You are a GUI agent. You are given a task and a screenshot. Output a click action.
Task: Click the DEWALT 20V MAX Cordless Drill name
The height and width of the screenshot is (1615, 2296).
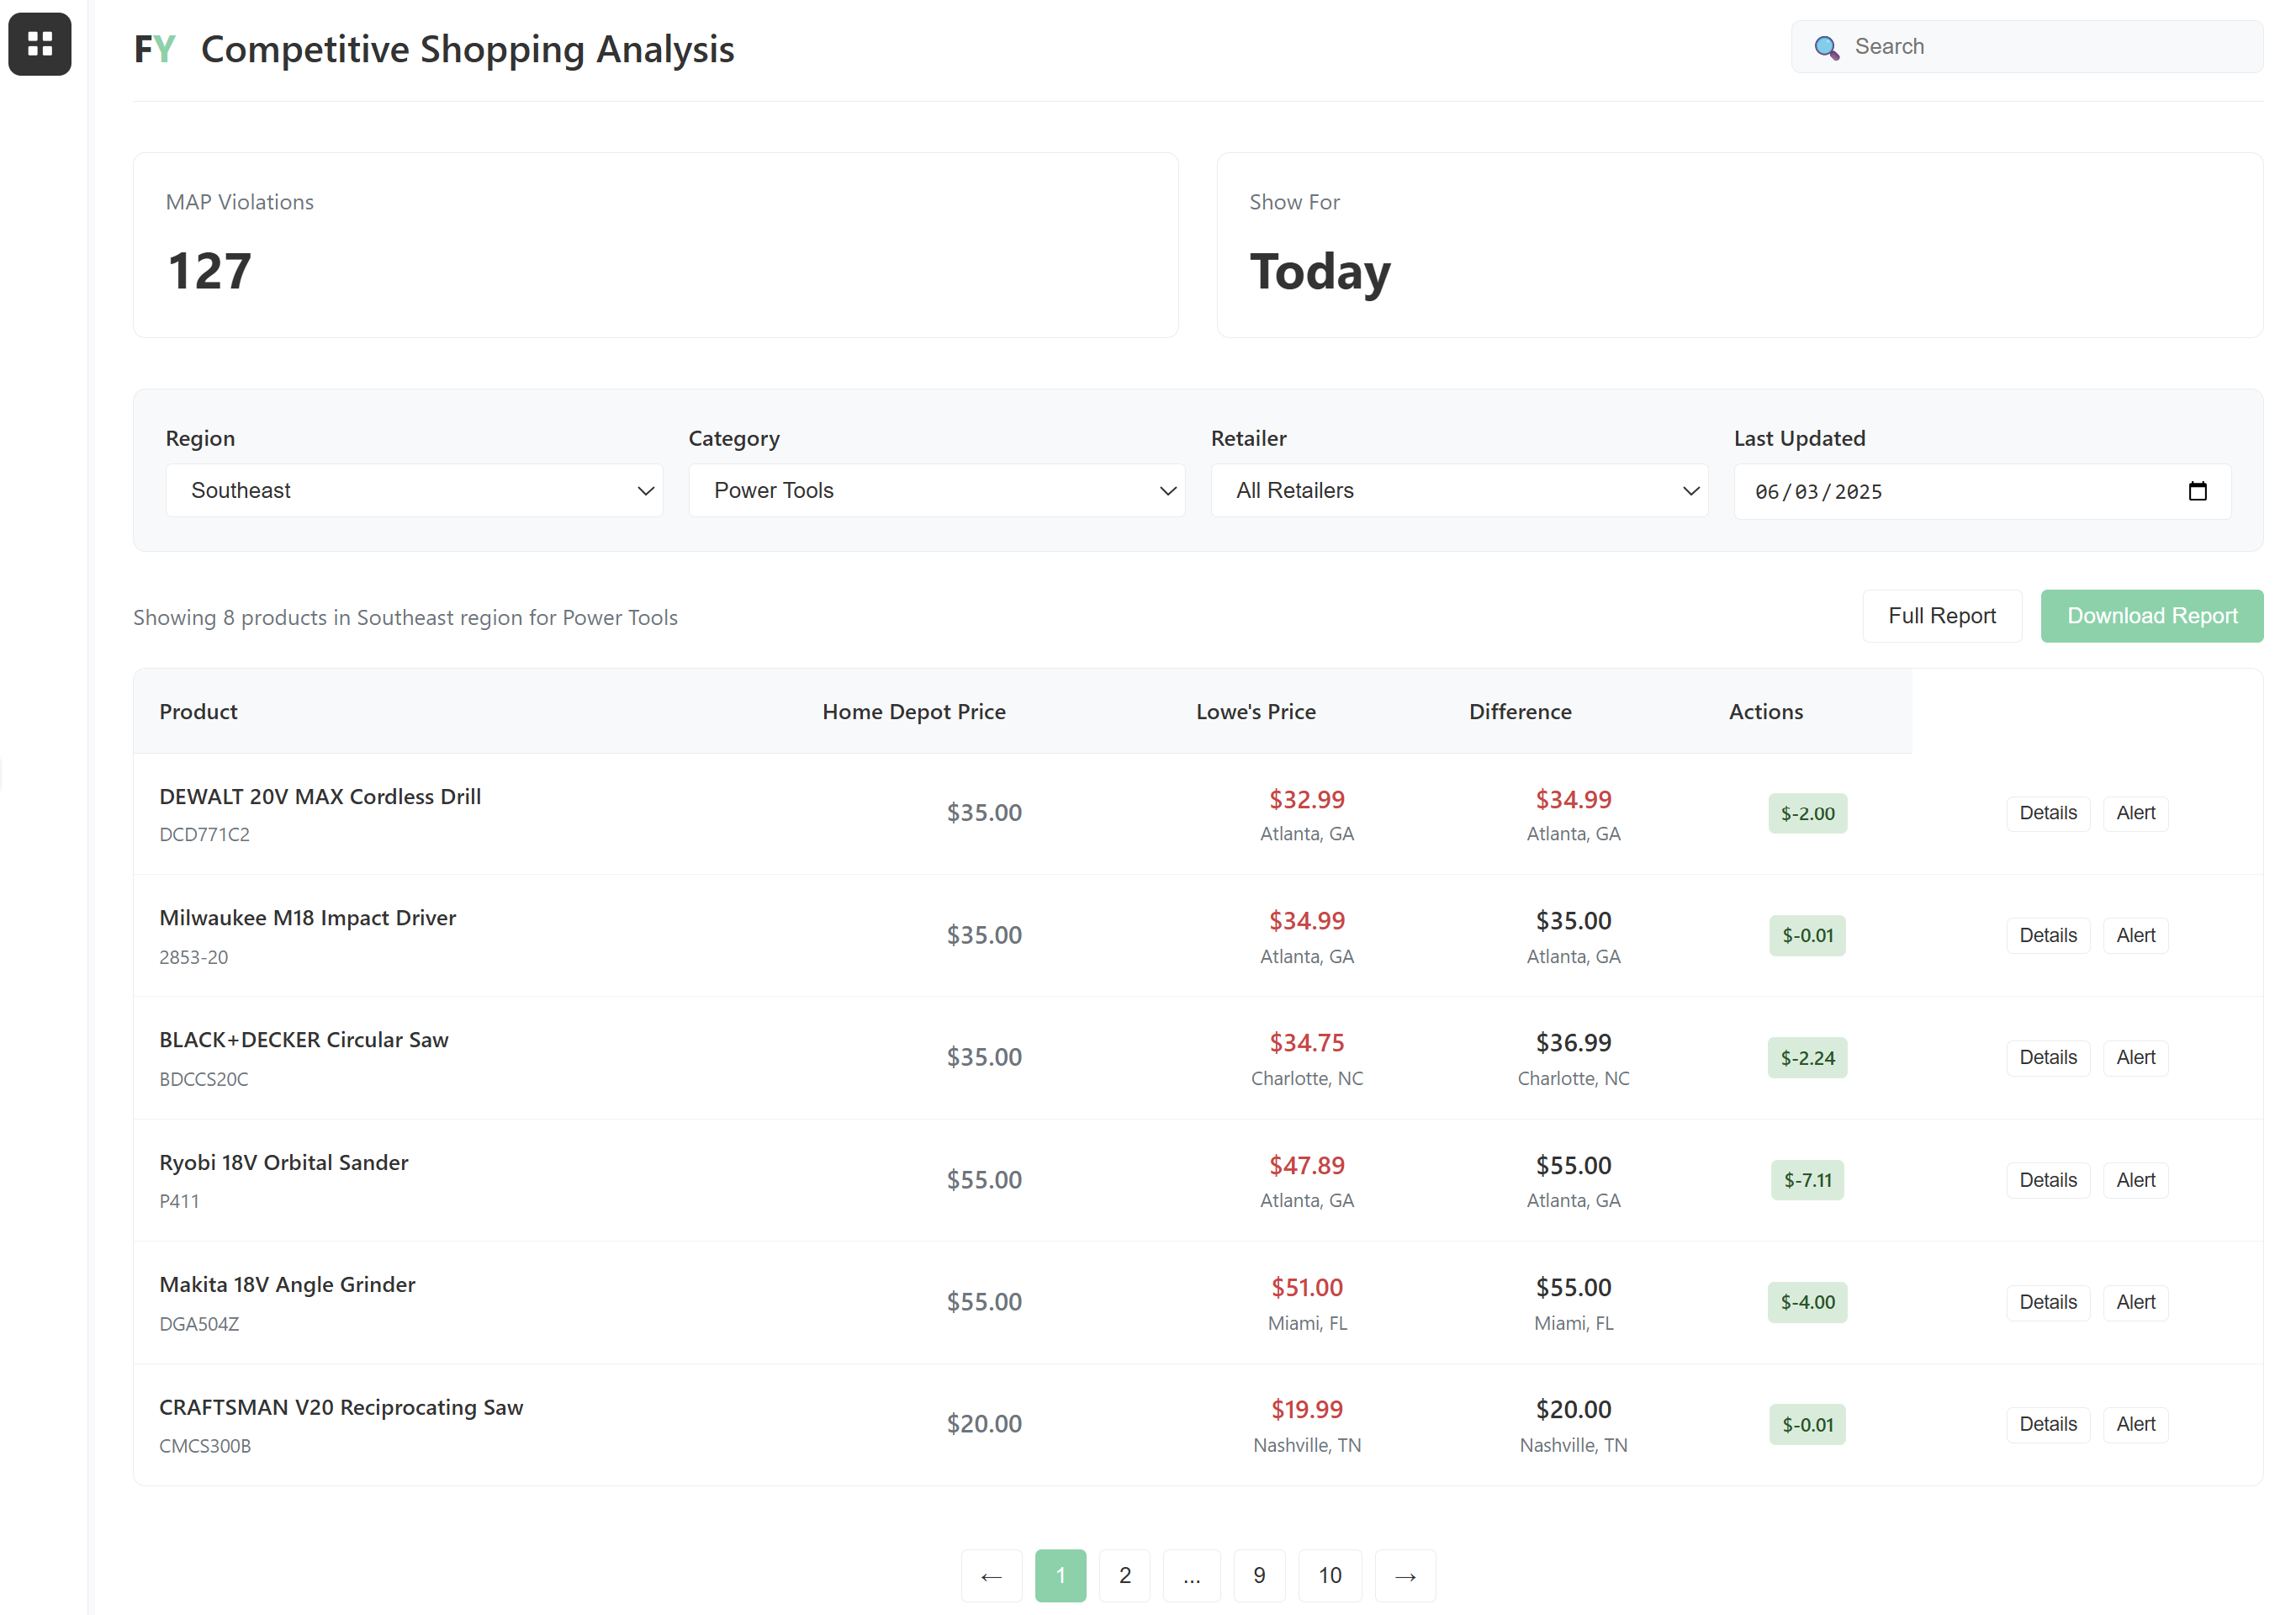tap(320, 797)
